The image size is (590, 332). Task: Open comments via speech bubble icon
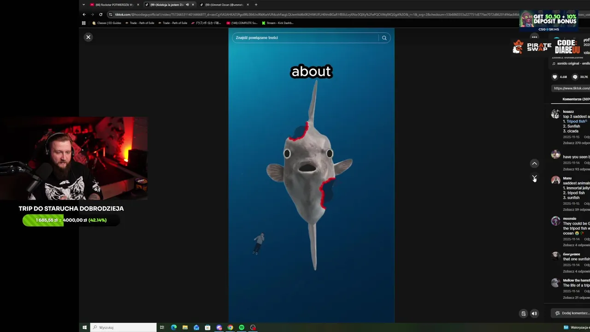(x=575, y=77)
